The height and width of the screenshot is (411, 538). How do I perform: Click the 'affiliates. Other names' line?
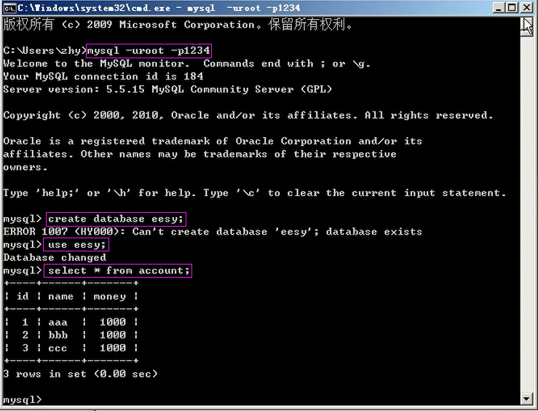coord(199,154)
